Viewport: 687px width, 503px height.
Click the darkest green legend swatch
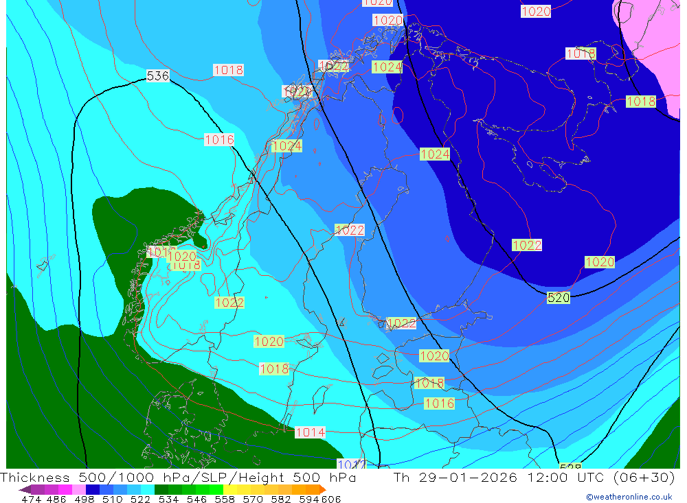[x=161, y=489]
